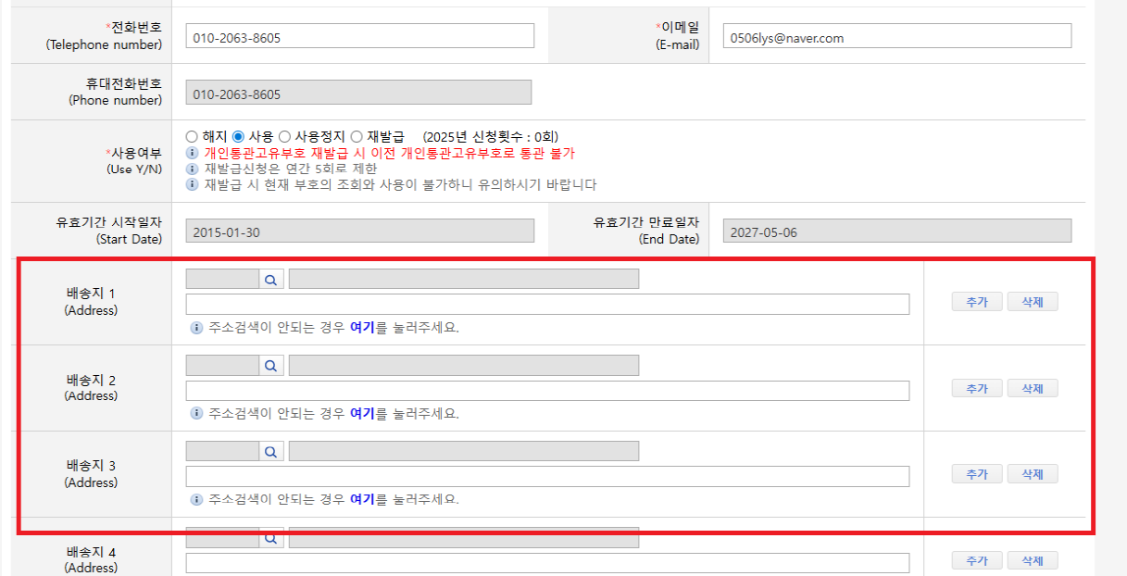The image size is (1127, 576).
Task: Focus the 전화번호 input field
Action: tap(359, 36)
